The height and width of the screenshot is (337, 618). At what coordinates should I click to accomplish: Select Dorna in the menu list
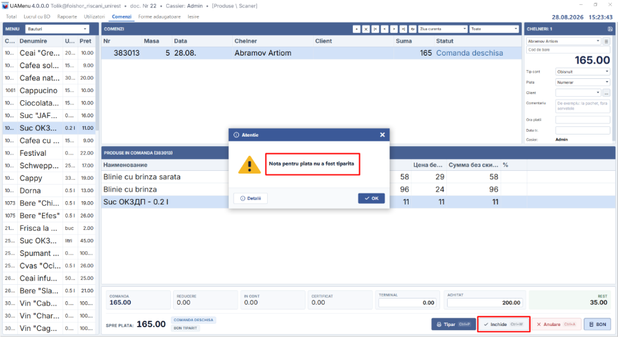[49, 191]
